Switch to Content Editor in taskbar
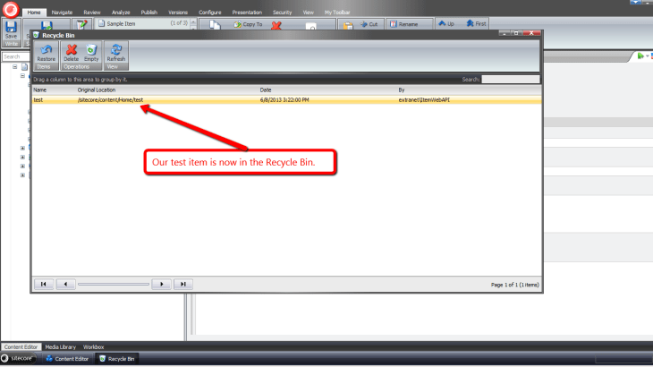The height and width of the screenshot is (367, 653). pyautogui.click(x=72, y=359)
